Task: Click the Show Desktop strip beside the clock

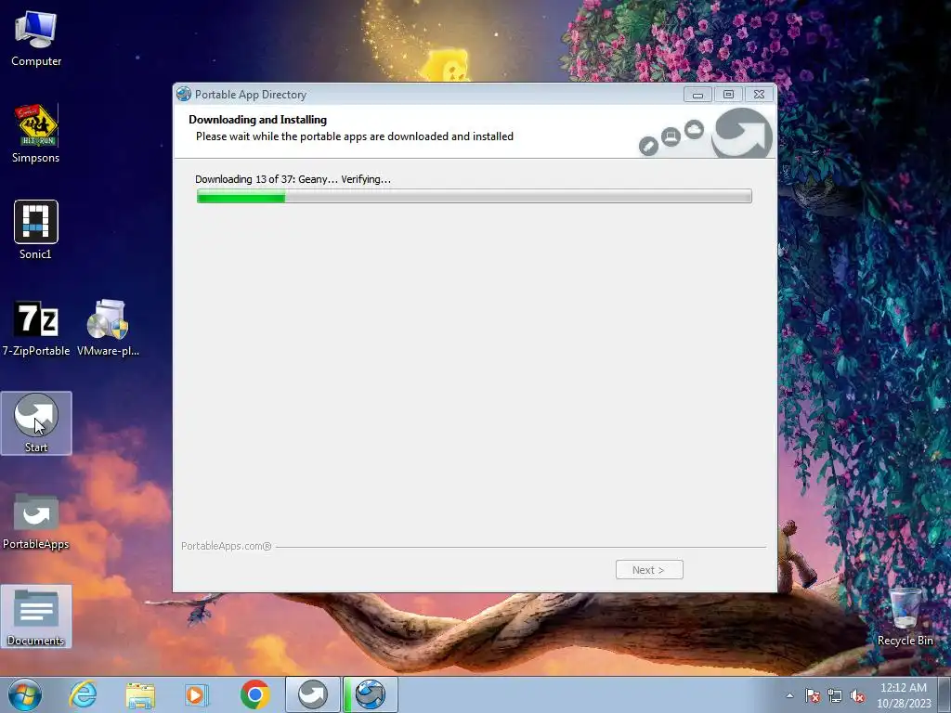Action: coord(944,694)
